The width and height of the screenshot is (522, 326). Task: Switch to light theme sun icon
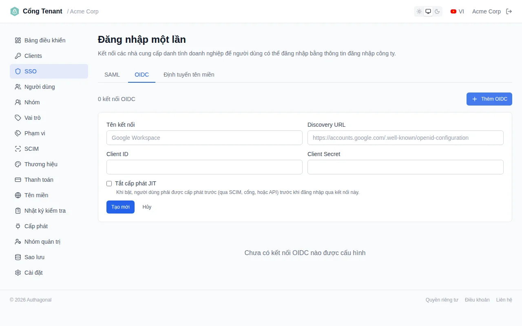click(419, 11)
